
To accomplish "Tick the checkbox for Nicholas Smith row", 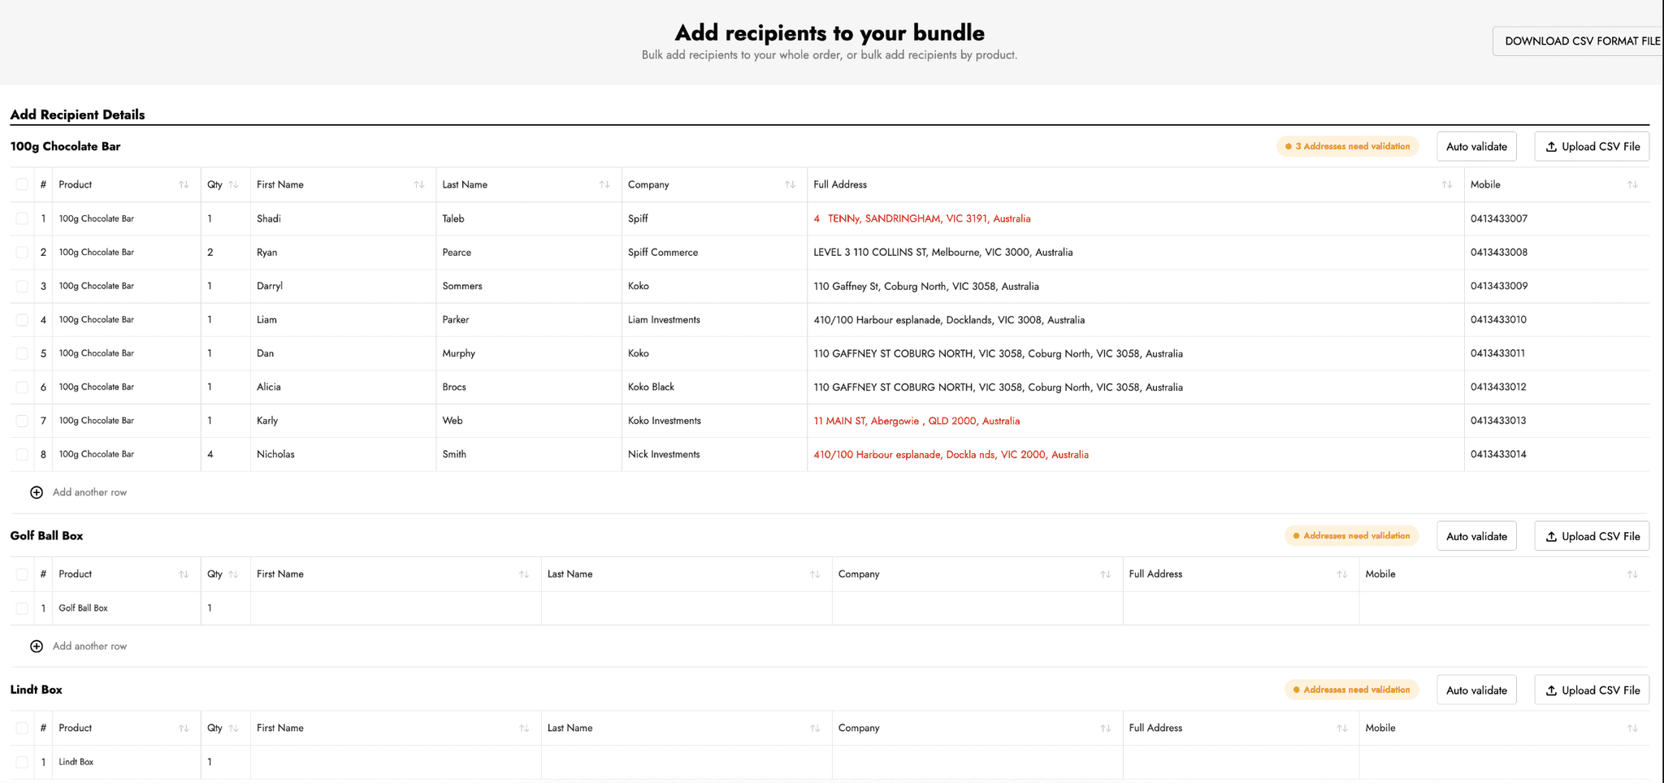I will pos(22,455).
